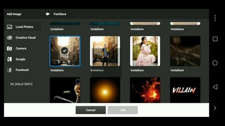Image resolution: width=225 pixels, height=126 pixels.
Task: Click InstaSave label under woman photo
Action: click(x=137, y=70)
